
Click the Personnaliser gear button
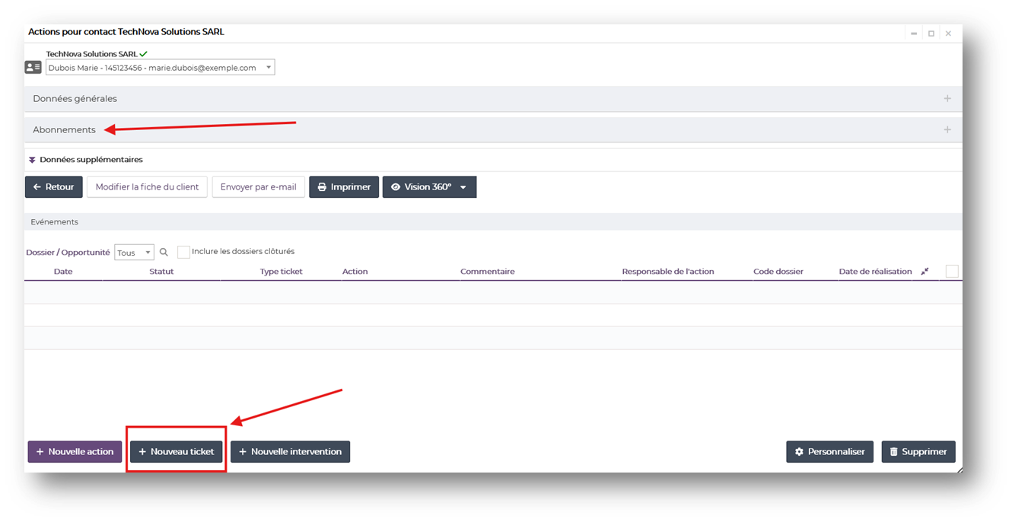tap(829, 452)
